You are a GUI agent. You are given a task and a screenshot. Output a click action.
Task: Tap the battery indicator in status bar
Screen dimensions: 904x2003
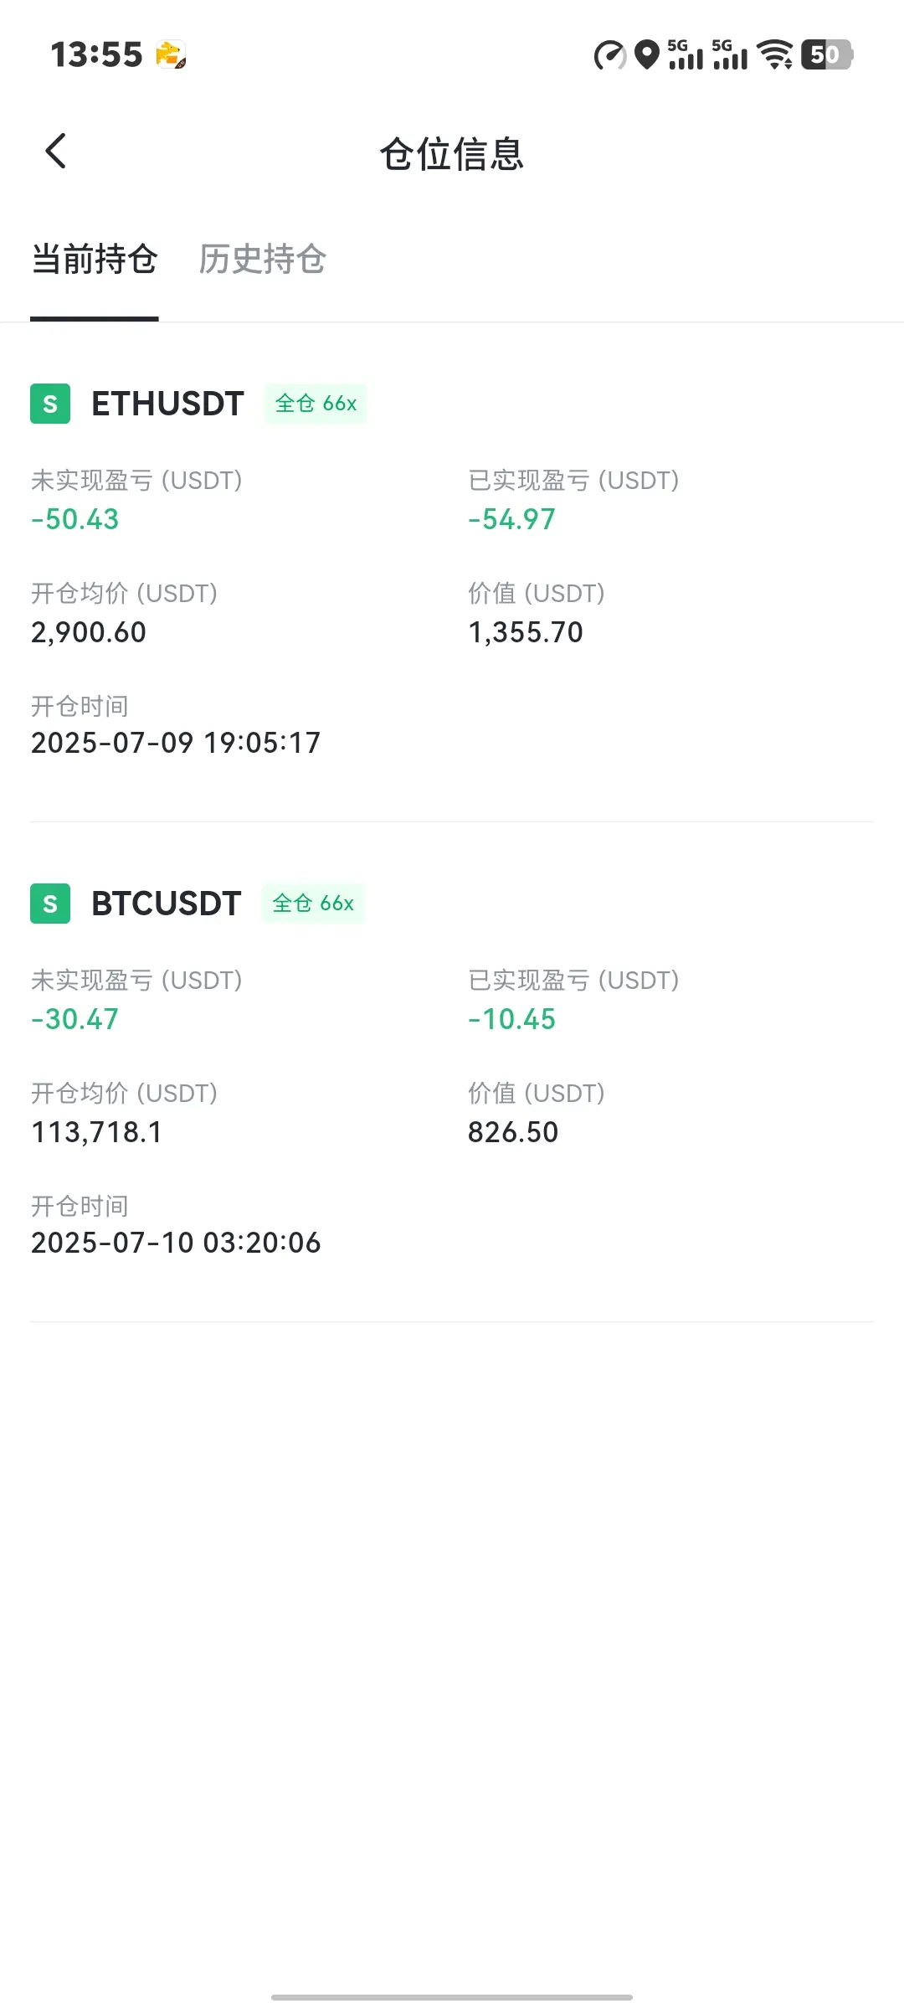click(x=827, y=54)
